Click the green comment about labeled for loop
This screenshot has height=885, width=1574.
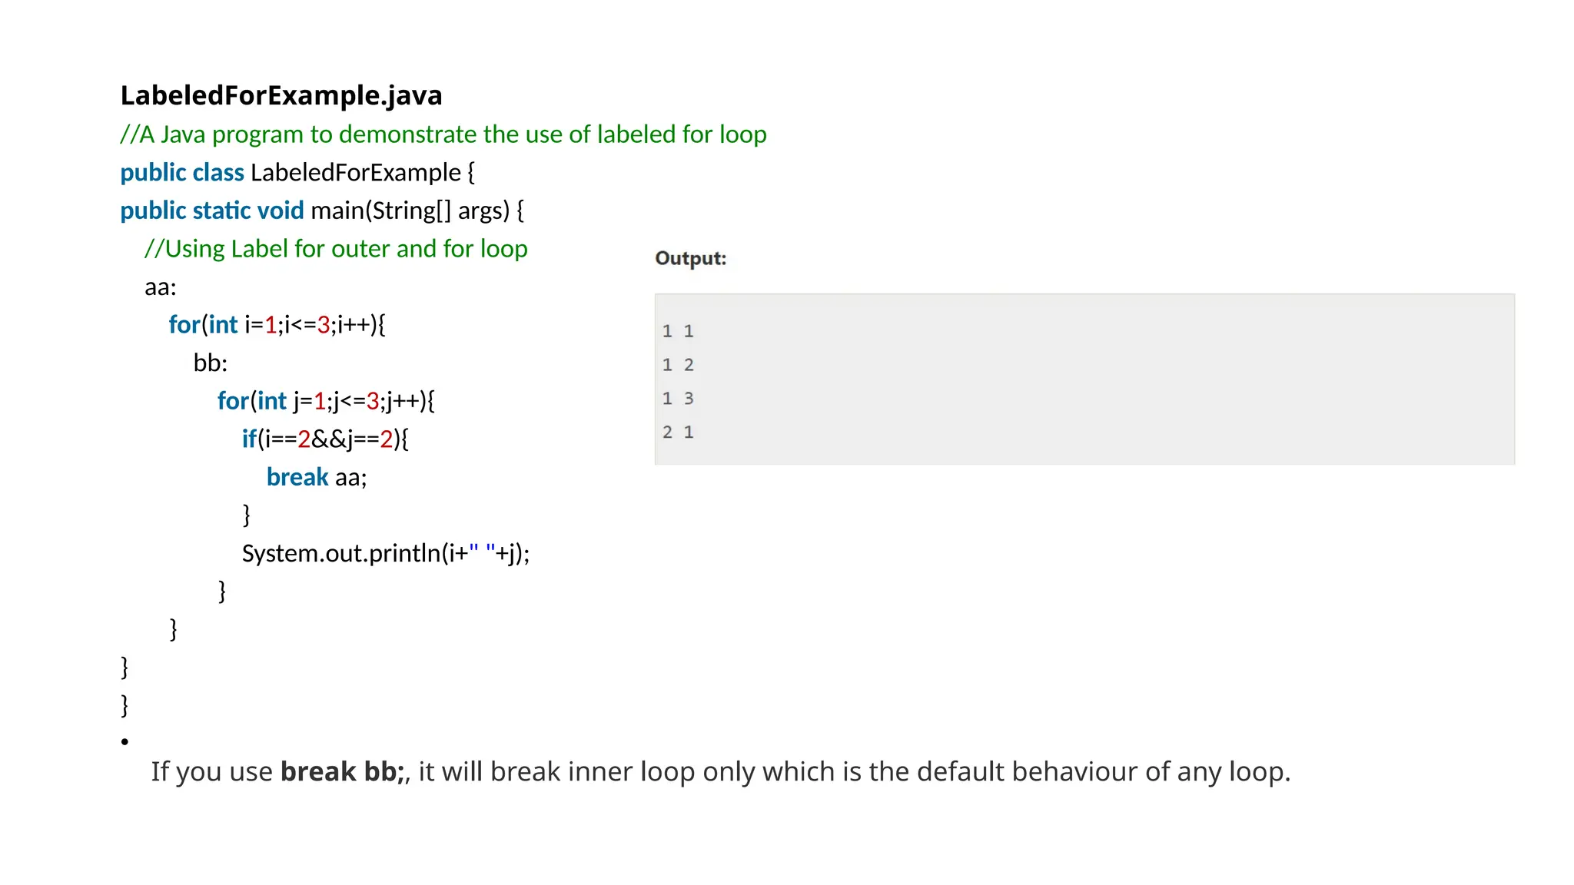pyautogui.click(x=443, y=134)
